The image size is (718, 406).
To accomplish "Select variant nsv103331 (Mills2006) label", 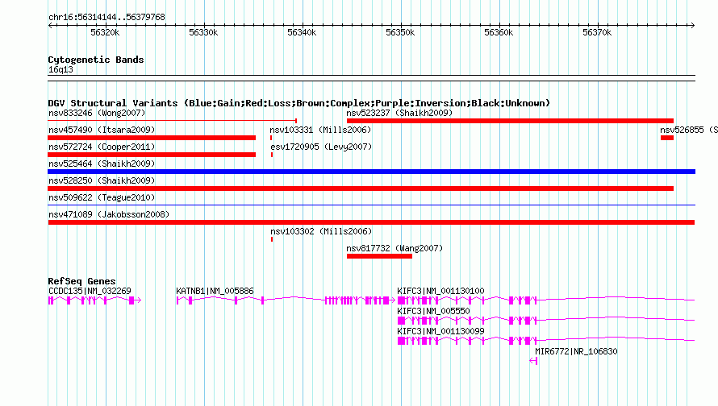I will point(320,130).
